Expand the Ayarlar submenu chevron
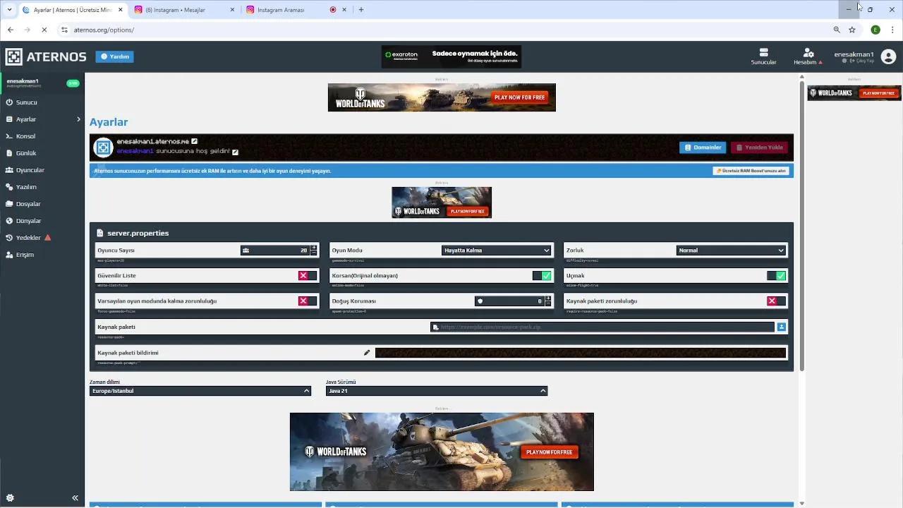Image resolution: width=903 pixels, height=508 pixels. pyautogui.click(x=79, y=119)
